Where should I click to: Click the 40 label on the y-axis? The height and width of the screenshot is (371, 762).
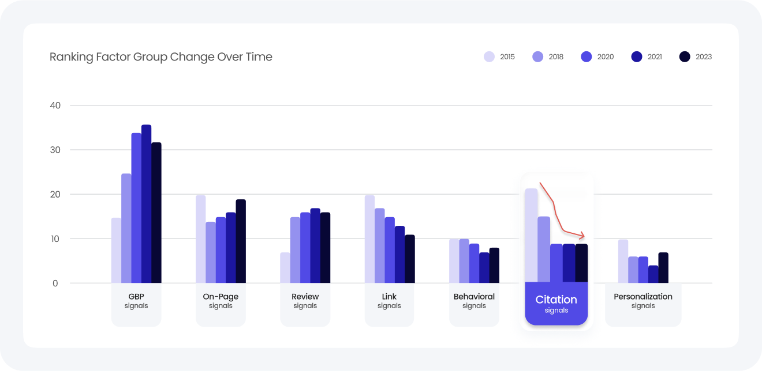point(55,105)
